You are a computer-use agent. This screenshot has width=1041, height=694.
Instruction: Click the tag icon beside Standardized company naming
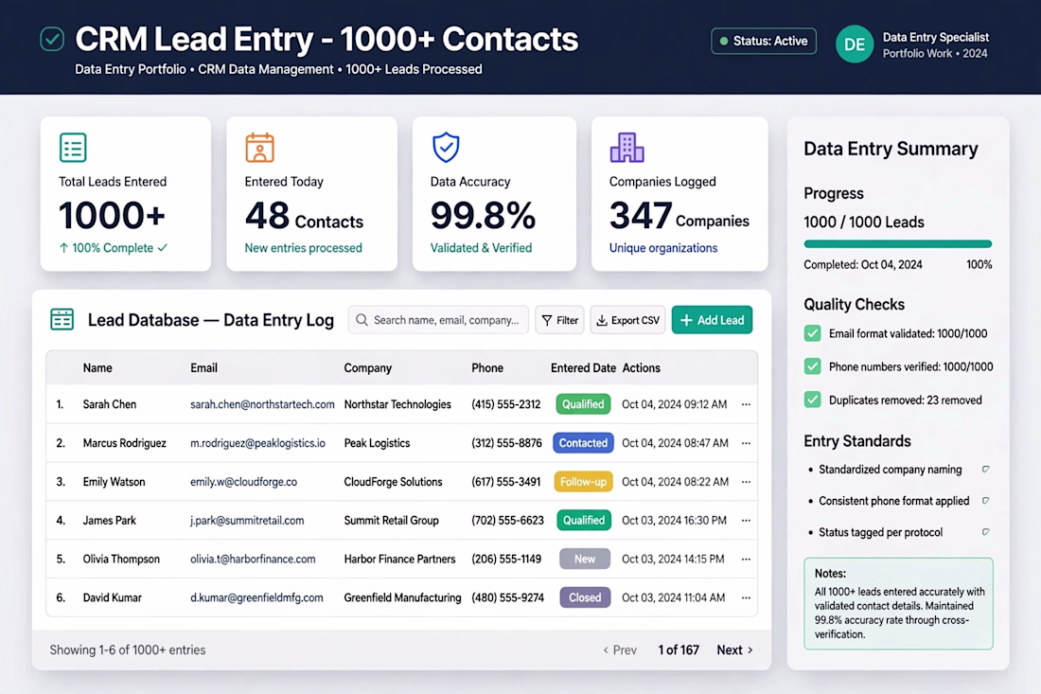click(x=986, y=470)
